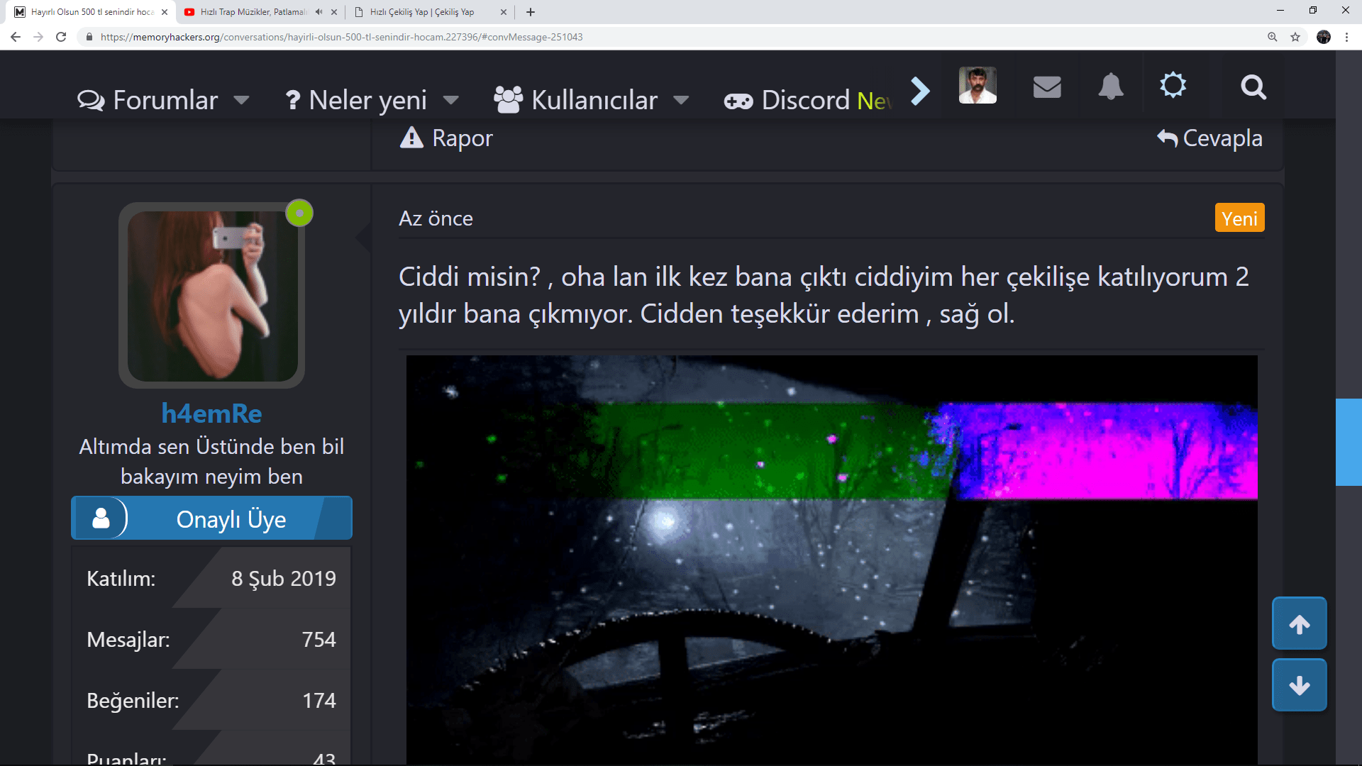
Task: Open a new browser tab
Action: [x=531, y=12]
